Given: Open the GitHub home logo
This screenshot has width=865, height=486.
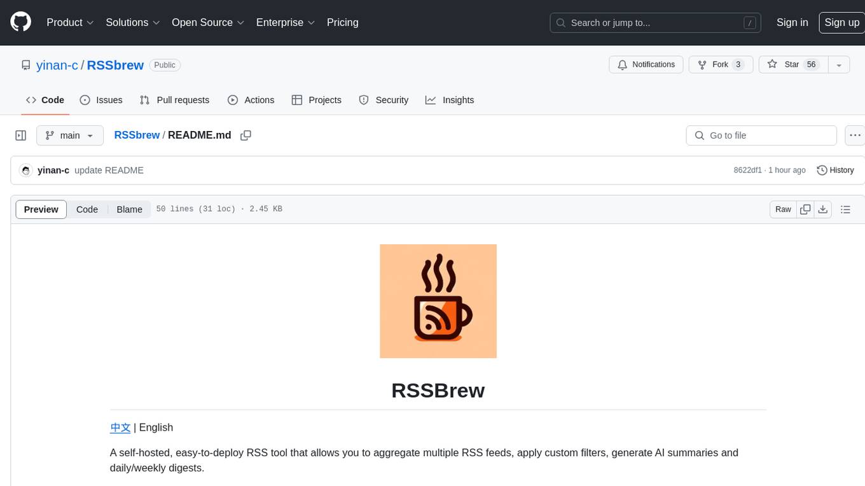Looking at the screenshot, I should click(21, 22).
